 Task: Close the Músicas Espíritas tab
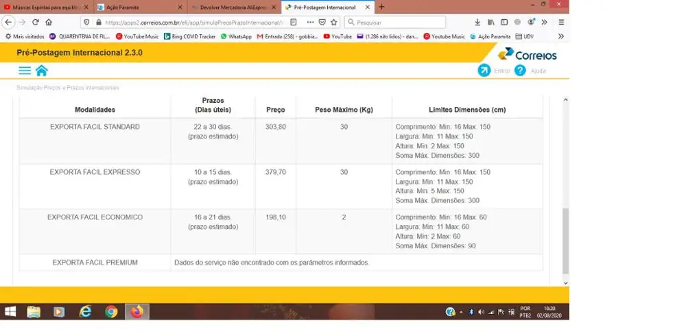pos(86,8)
